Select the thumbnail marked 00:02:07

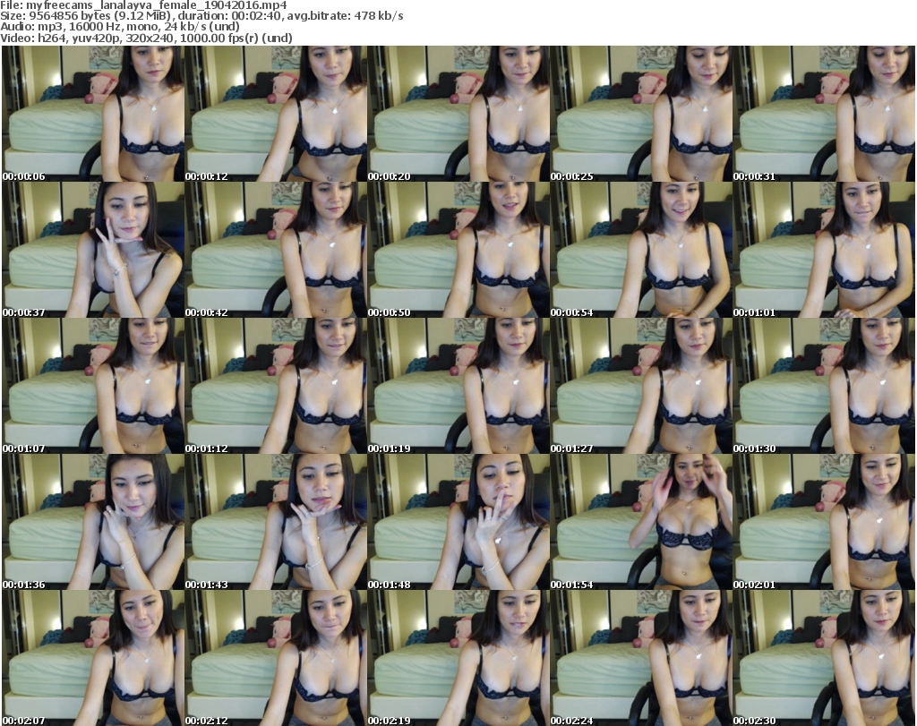pyautogui.click(x=93, y=658)
